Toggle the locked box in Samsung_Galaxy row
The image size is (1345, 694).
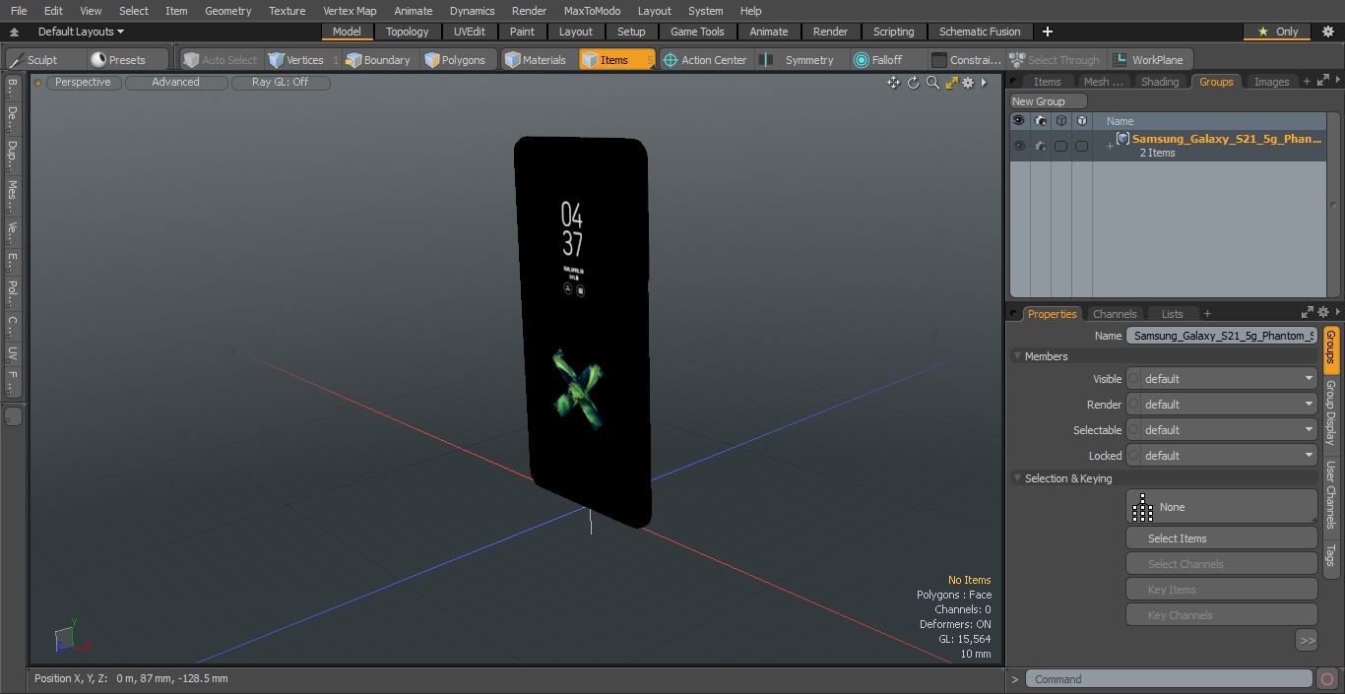[1081, 146]
